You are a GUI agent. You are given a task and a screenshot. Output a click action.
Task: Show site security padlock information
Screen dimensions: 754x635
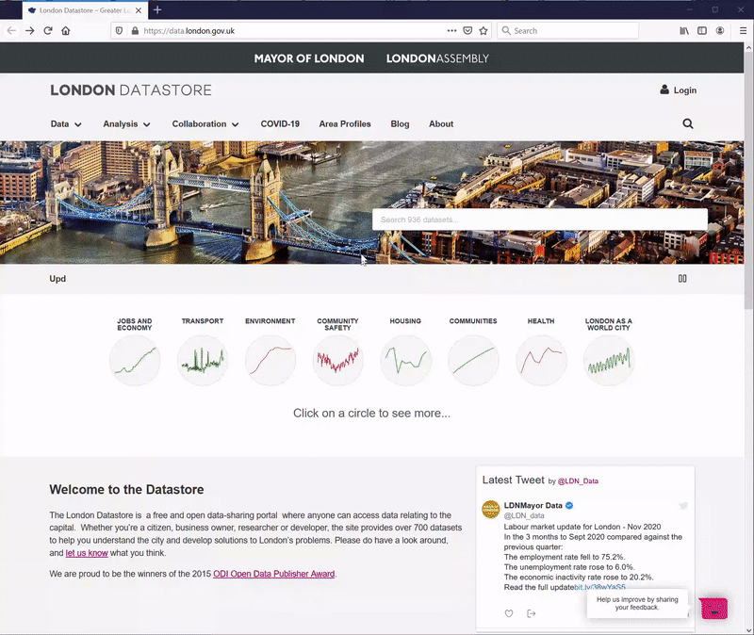point(135,31)
